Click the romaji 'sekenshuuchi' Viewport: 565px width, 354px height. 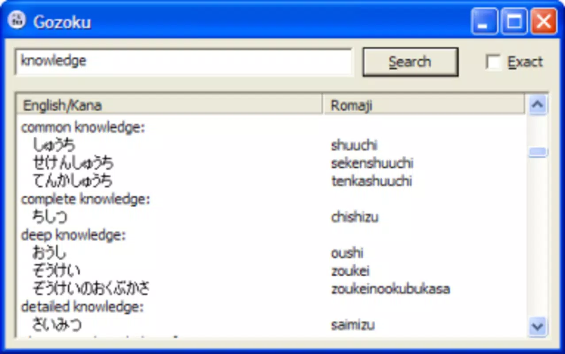[x=372, y=163]
